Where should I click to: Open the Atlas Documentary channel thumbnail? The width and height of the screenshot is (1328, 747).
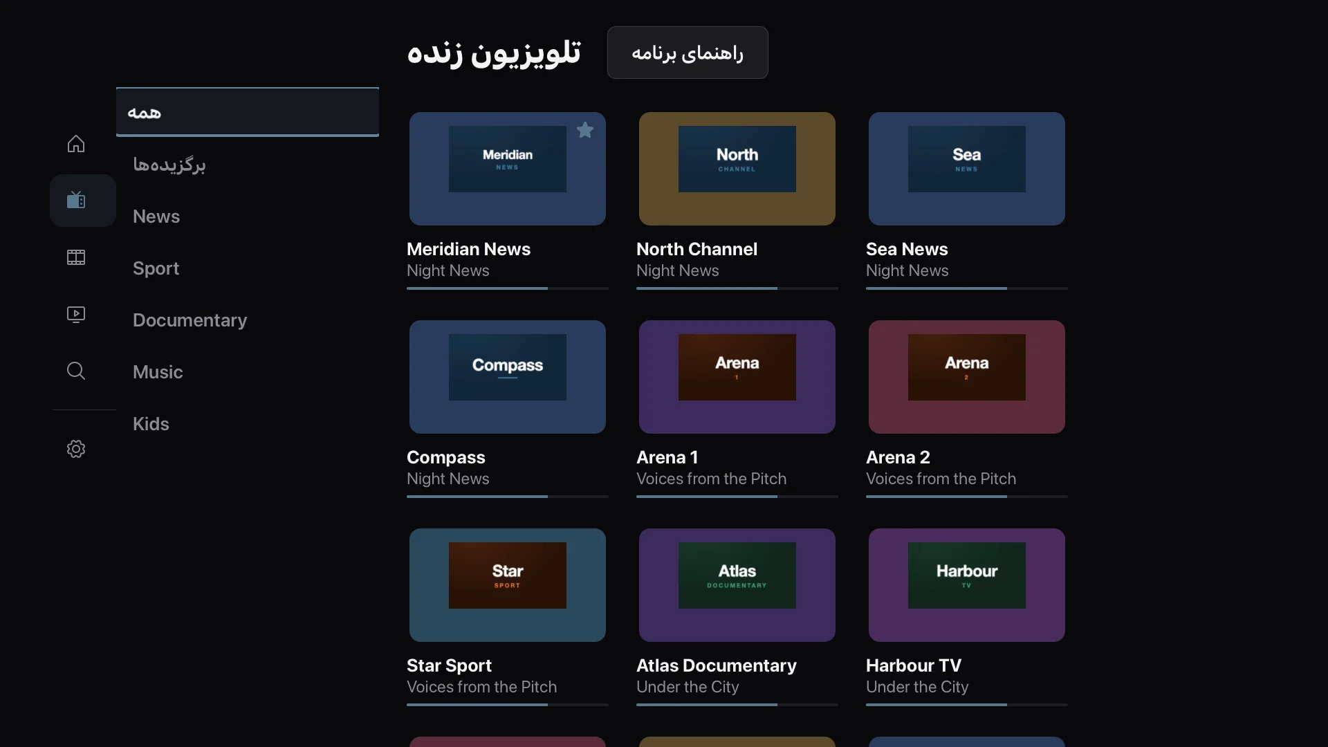pyautogui.click(x=737, y=585)
